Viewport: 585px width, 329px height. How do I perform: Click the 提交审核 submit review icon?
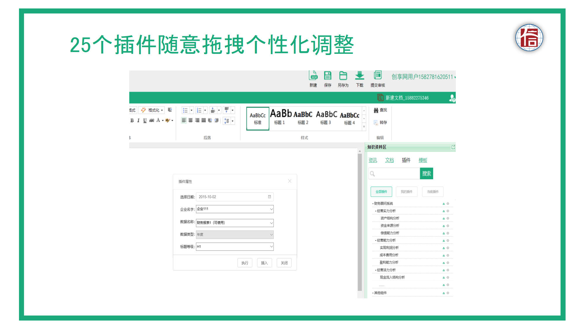pos(378,75)
